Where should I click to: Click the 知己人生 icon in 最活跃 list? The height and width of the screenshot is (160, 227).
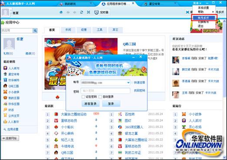pos(56,140)
